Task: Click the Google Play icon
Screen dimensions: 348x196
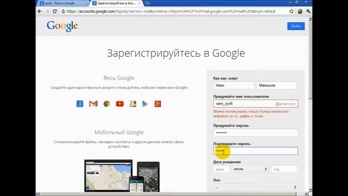Action: point(145,104)
